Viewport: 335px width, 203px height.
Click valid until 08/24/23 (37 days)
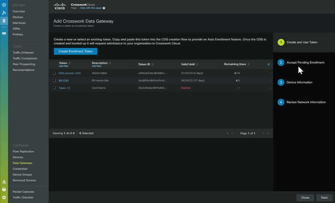tap(193, 81)
